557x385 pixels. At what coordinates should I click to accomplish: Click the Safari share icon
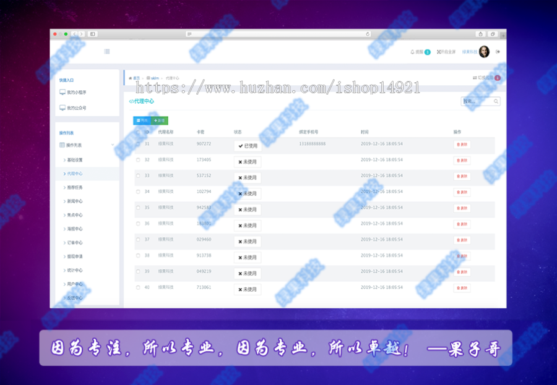[x=481, y=34]
